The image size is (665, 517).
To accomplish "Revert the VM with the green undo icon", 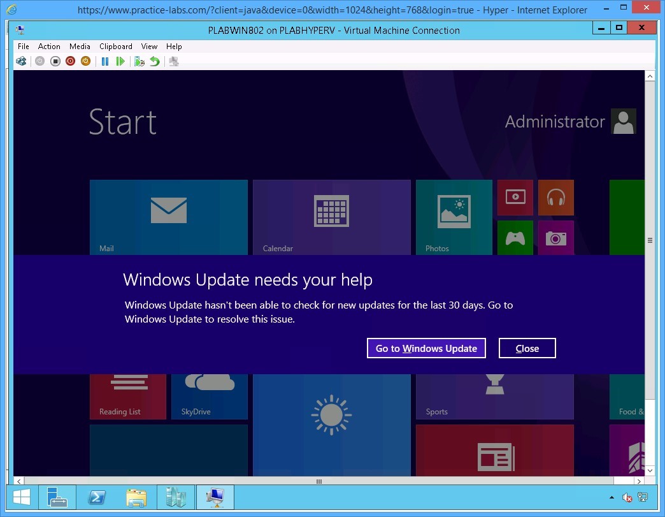I will pos(155,61).
